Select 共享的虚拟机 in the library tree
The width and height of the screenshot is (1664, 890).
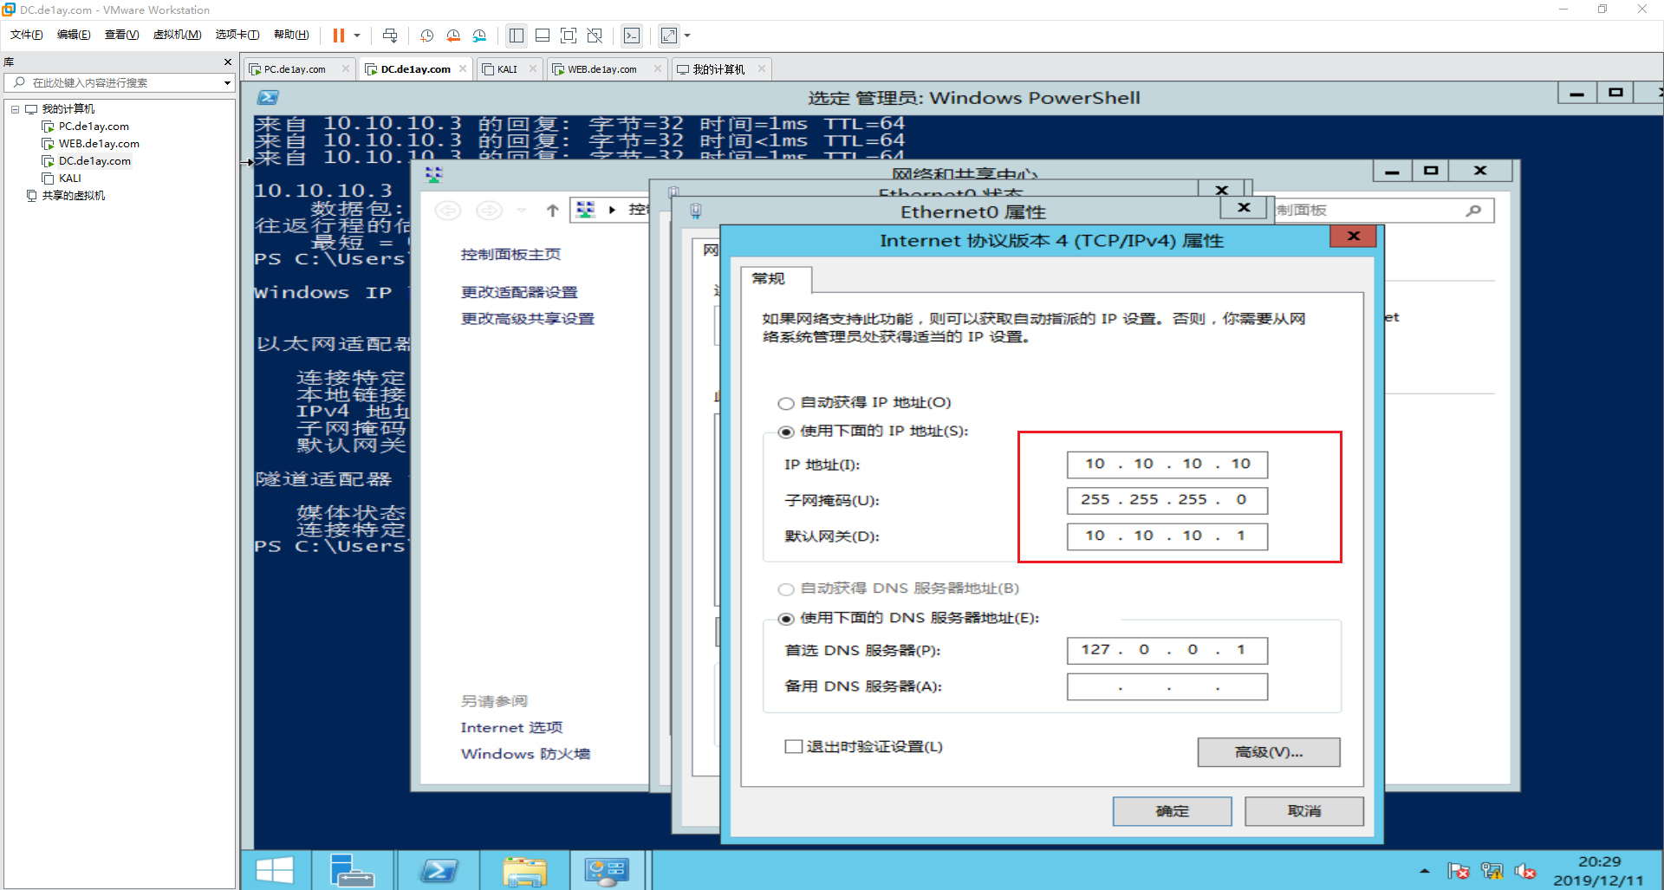click(73, 196)
